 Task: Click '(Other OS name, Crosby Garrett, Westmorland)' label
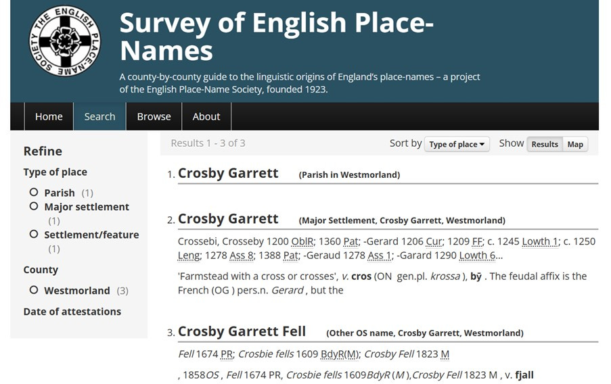425,333
